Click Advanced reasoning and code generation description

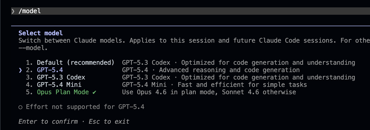[x=229, y=70]
